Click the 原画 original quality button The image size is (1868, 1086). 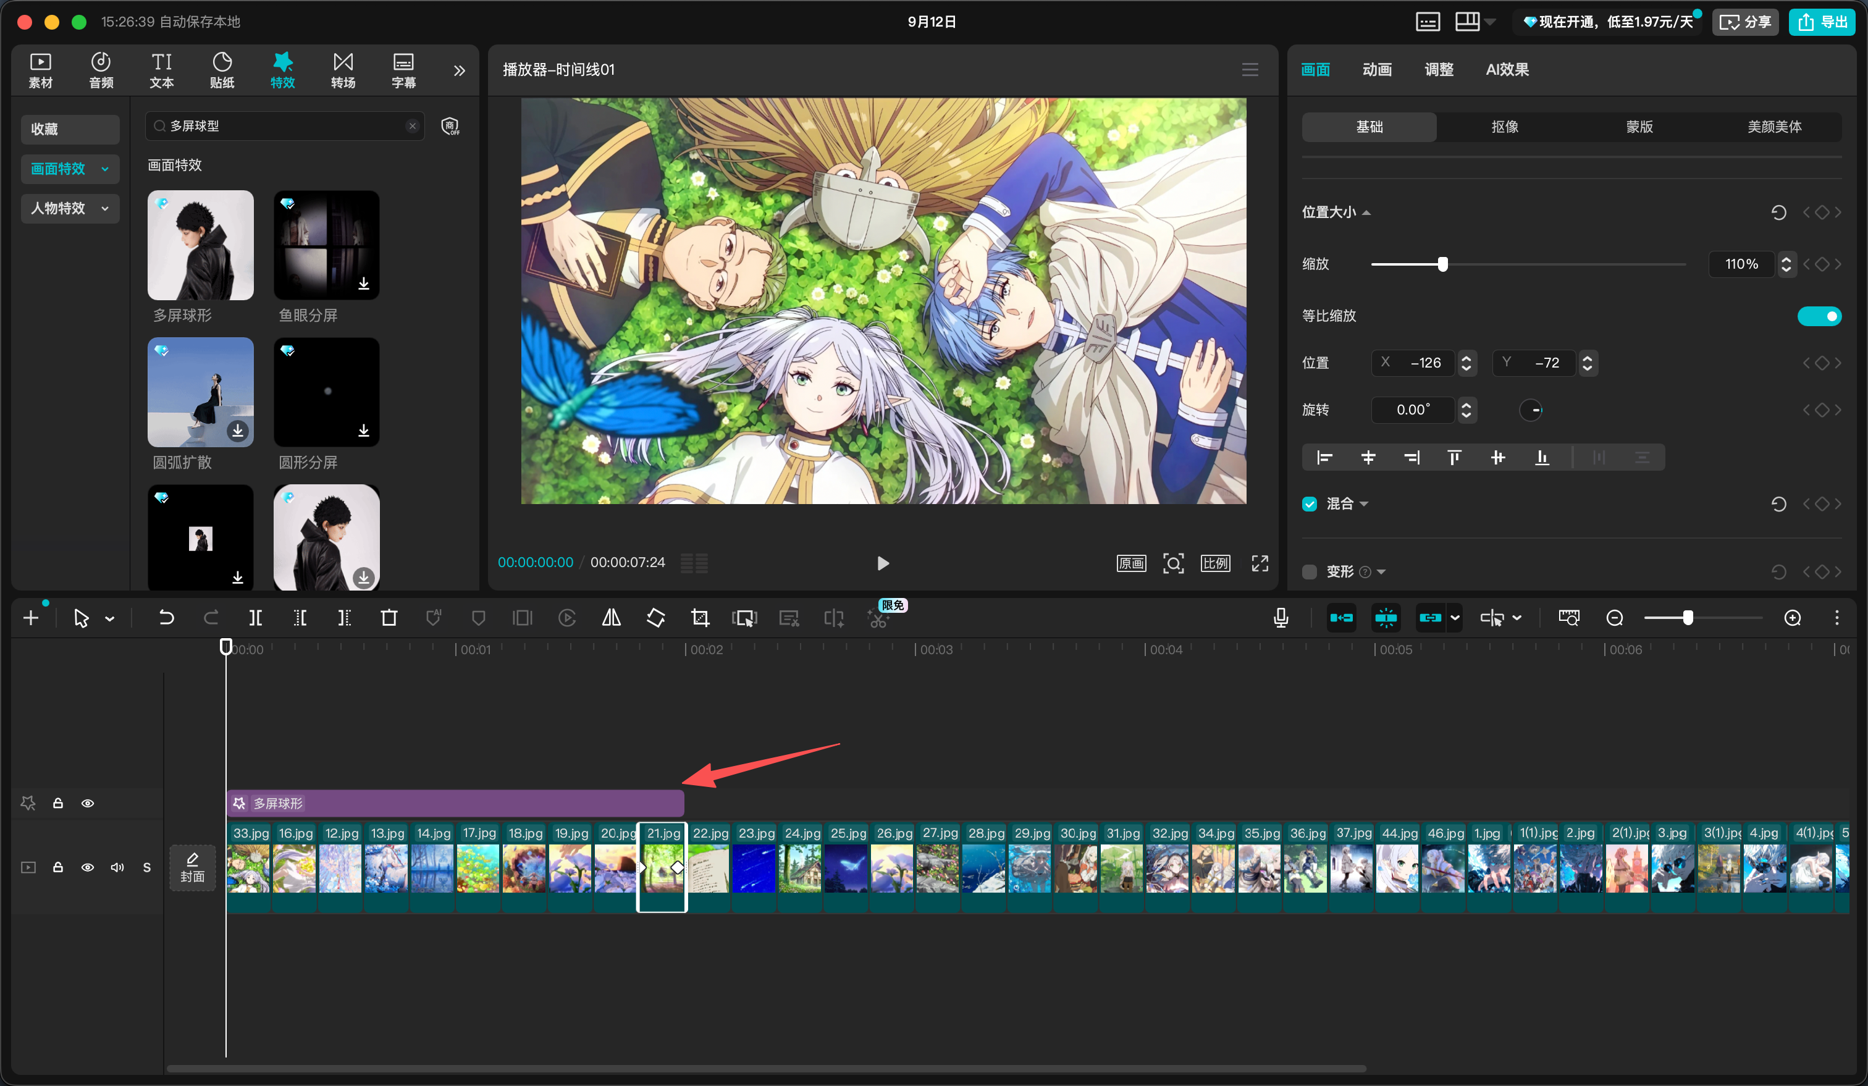point(1131,563)
